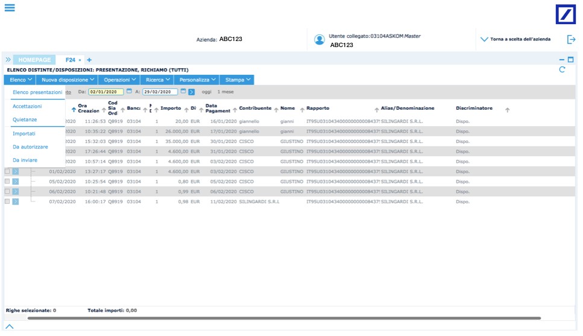Click sort arrow right of Discriminatore header
583x336 pixels.
click(507, 110)
